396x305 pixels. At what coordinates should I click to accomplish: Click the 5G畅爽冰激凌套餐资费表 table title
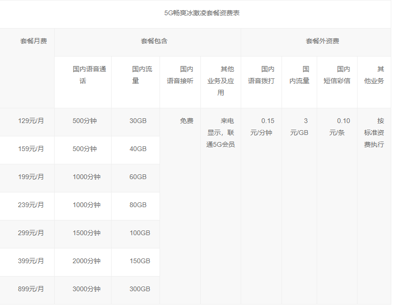coord(202,13)
